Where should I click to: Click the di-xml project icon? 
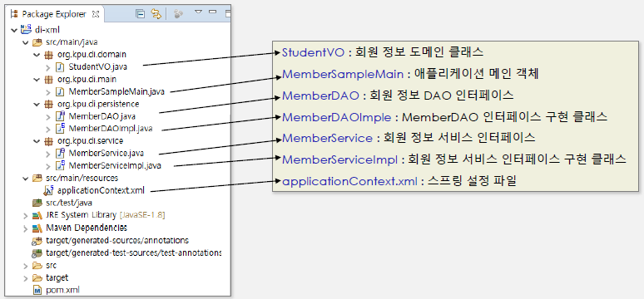[26, 29]
